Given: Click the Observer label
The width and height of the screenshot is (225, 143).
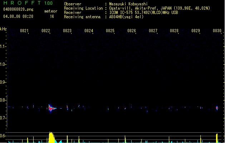Looking at the screenshot, I should pos(73,4).
